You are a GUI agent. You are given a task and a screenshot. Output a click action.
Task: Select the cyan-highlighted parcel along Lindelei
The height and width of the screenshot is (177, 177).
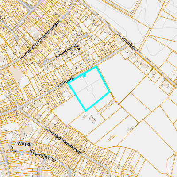89,88
